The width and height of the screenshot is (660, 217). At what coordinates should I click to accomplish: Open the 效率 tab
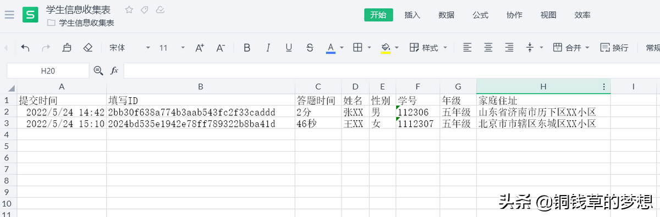(582, 15)
